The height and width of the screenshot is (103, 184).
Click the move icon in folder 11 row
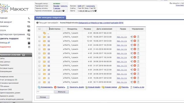coord(132,78)
